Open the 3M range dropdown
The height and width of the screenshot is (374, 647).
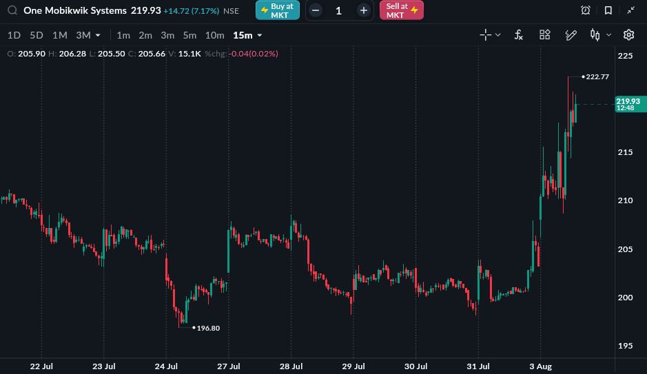(x=88, y=35)
